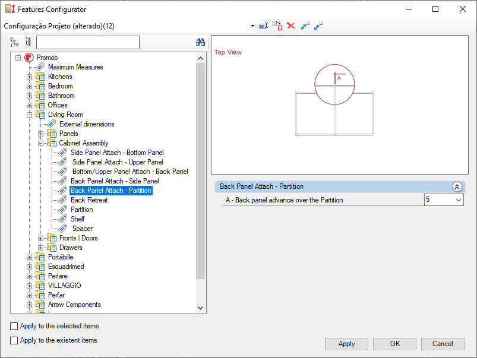Click the tree scrollbar down arrow
Image resolution: width=477 pixels, height=358 pixels.
(x=200, y=308)
